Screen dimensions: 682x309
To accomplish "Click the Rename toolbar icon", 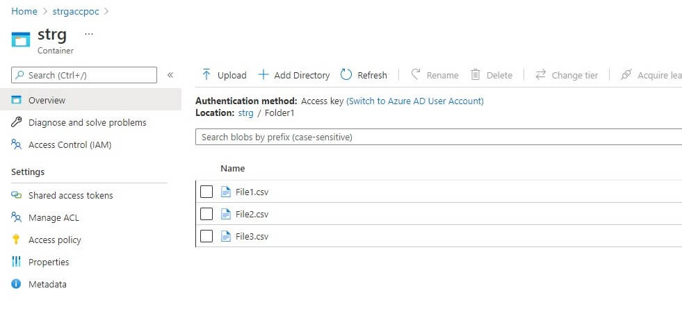I will coord(416,75).
